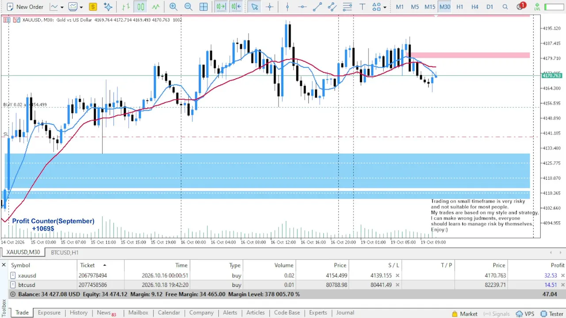
Task: Open the History tab in Toolbox
Action: point(78,313)
